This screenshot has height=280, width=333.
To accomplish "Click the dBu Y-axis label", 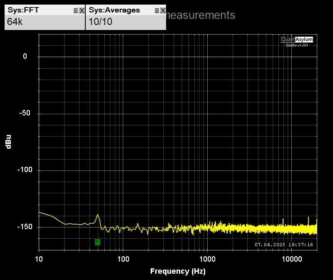I will [x=8, y=142].
